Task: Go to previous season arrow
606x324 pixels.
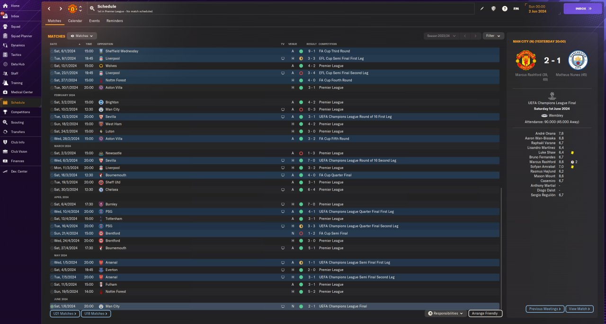Action: [465, 36]
